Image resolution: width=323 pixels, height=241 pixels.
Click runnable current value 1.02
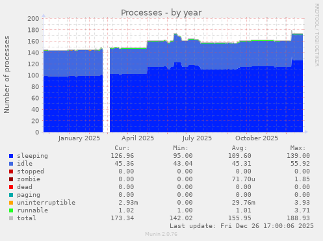click(126, 210)
